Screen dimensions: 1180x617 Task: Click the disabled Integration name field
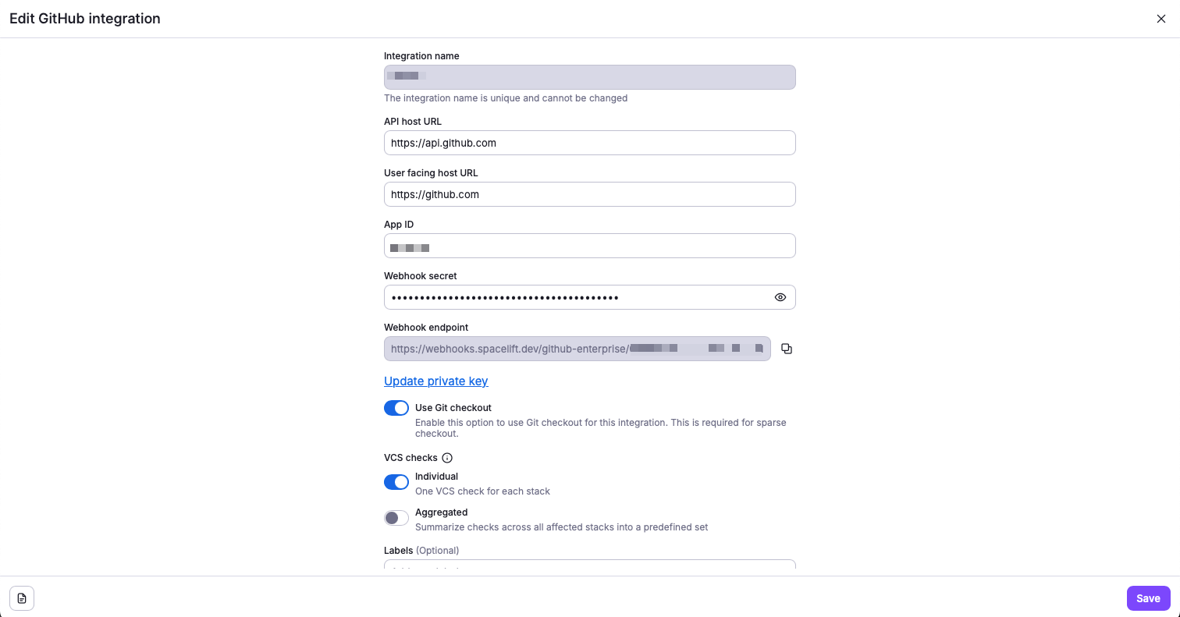[x=589, y=77]
